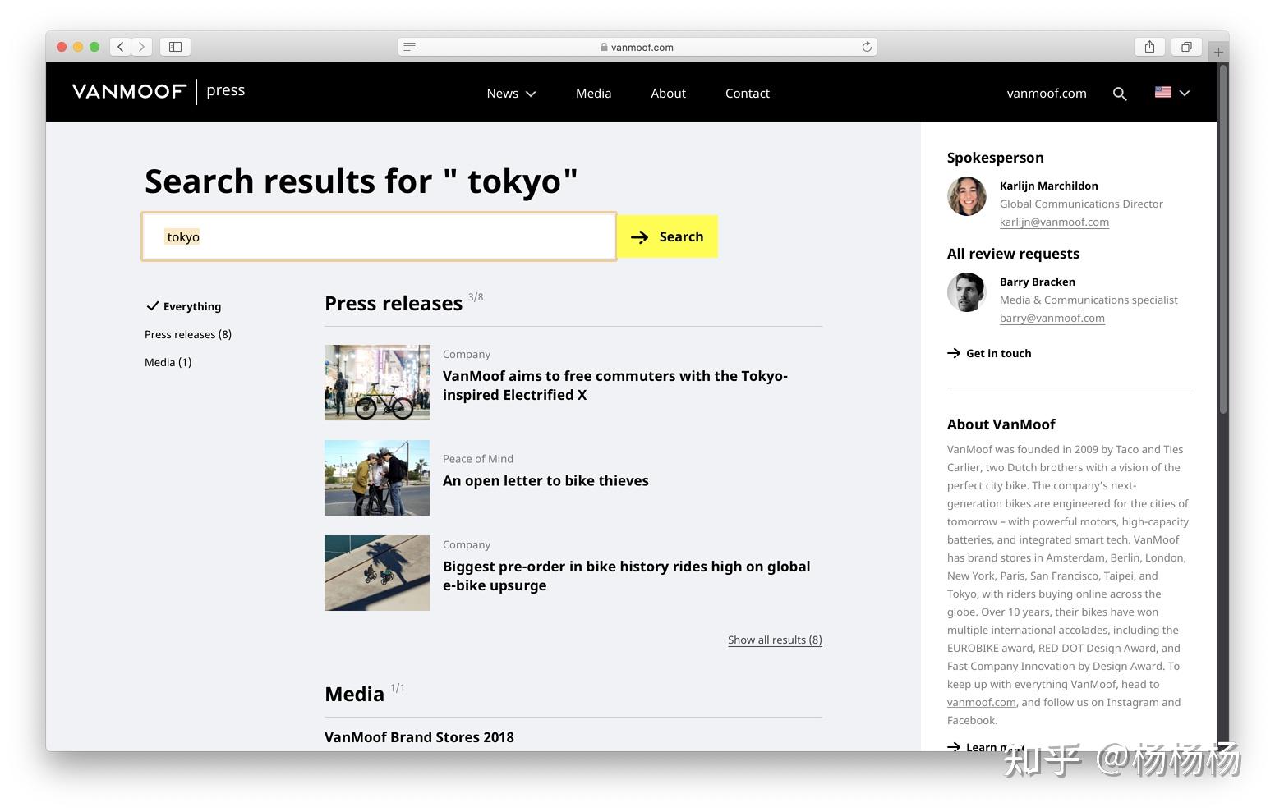The height and width of the screenshot is (812, 1275).
Task: Click the All review requests heading
Action: [x=1013, y=254]
